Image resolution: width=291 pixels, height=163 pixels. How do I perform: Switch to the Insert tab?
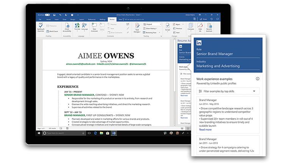pyautogui.click(x=56, y=19)
